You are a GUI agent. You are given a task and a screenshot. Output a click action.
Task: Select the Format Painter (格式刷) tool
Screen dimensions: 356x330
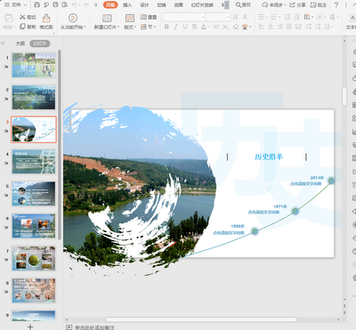(x=46, y=21)
